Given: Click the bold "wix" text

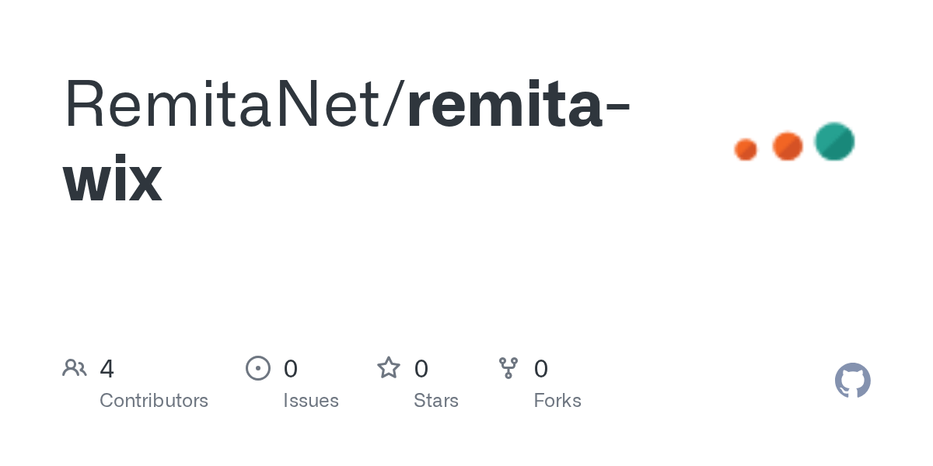Looking at the screenshot, I should pos(113,180).
